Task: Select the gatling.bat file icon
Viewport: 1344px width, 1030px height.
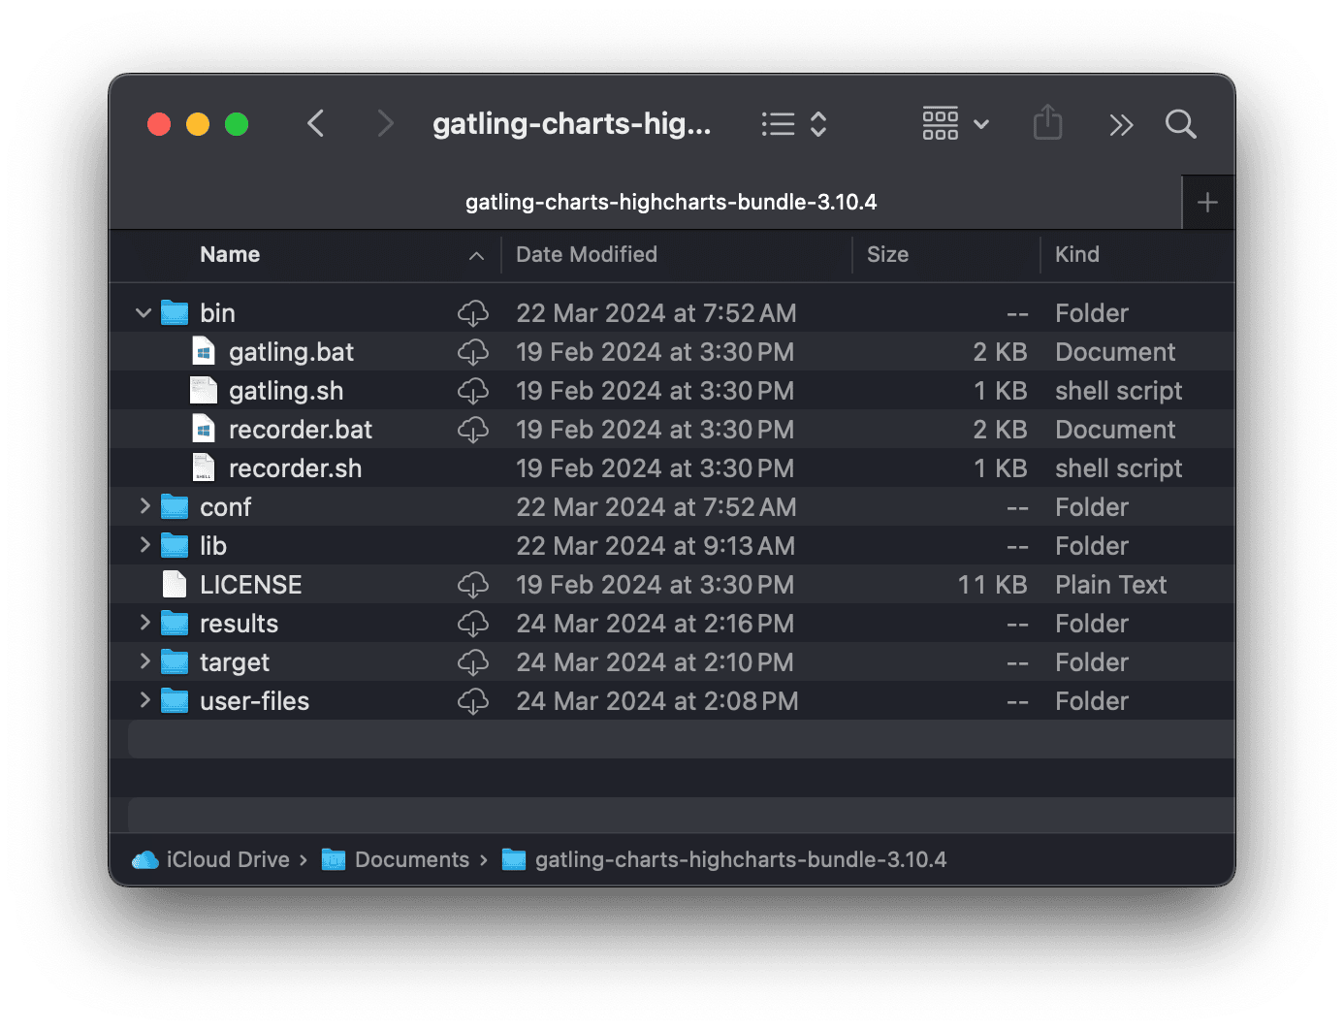Action: [204, 351]
